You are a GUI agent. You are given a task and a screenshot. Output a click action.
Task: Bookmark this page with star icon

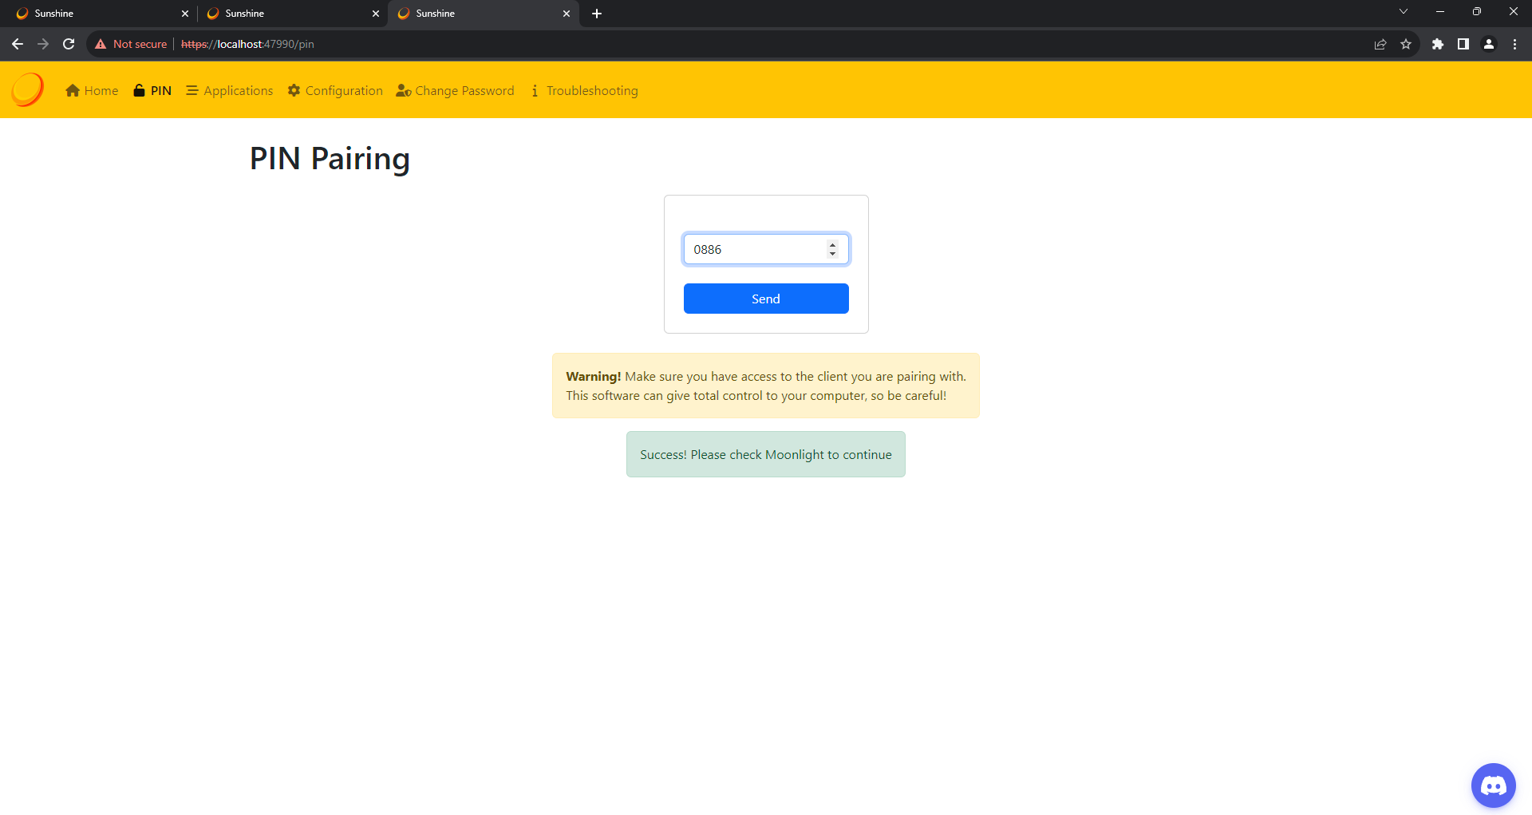pos(1406,45)
